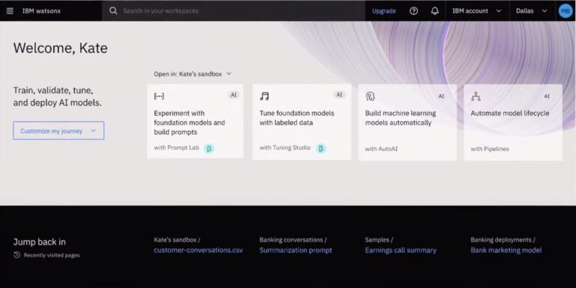Open the Bank marketing model link
576x288 pixels.
(506, 251)
